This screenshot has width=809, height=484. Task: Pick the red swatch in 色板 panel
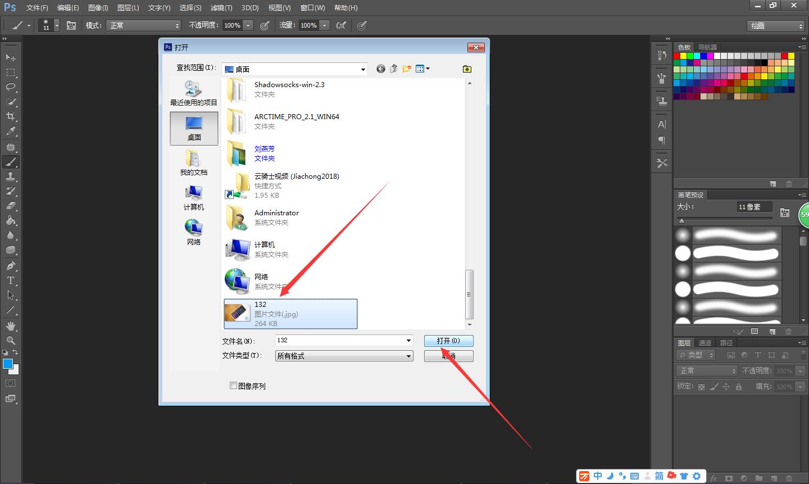pos(677,56)
